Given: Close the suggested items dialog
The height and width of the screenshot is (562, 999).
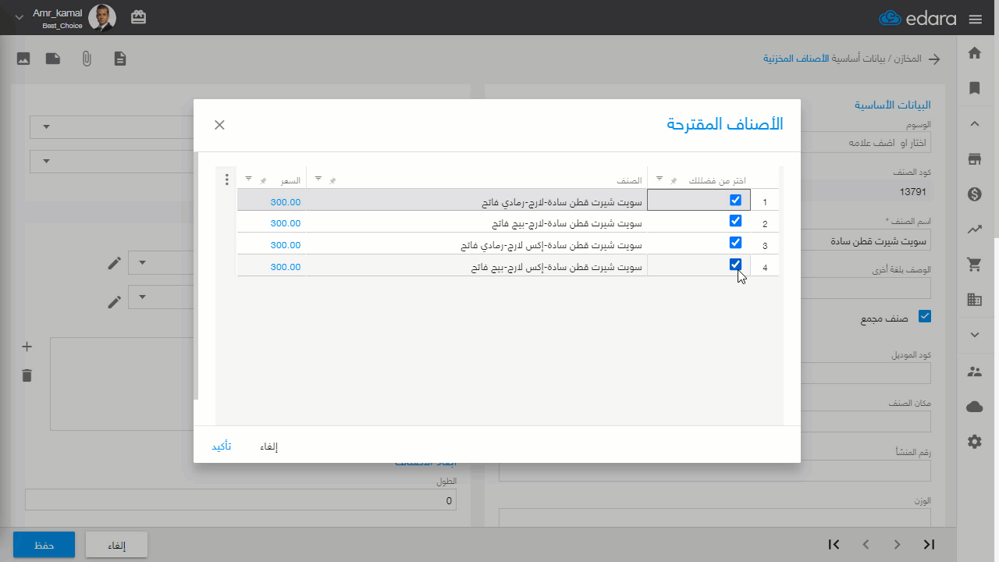Looking at the screenshot, I should pos(219,125).
